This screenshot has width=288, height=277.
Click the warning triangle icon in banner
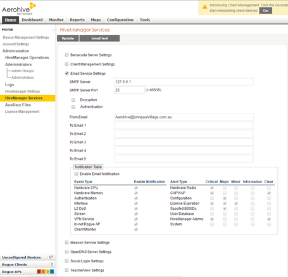point(204,7)
